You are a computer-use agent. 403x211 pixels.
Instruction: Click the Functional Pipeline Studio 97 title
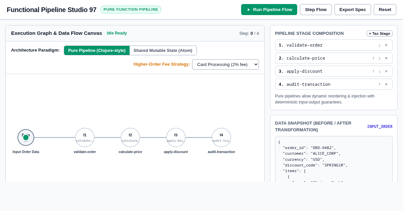point(51,10)
